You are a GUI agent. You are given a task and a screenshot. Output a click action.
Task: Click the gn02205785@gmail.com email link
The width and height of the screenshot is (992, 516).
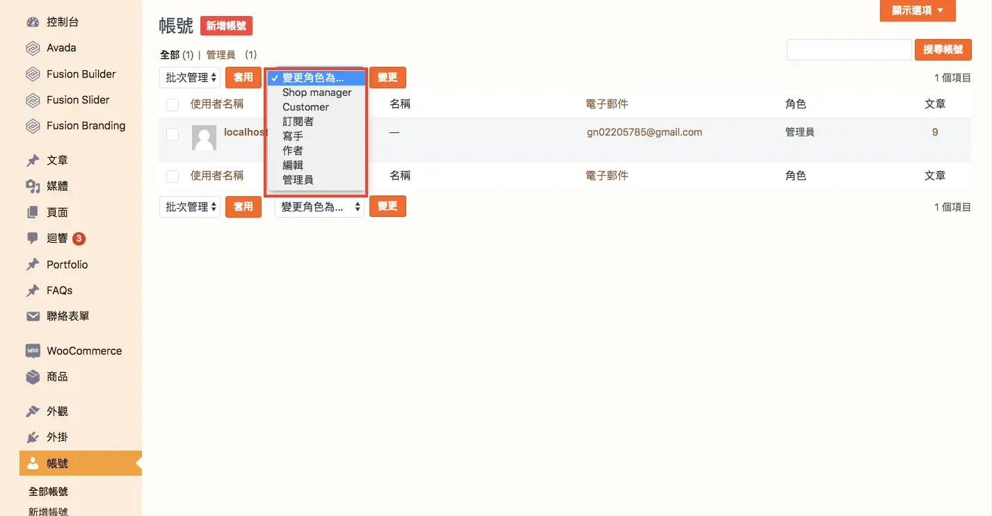pyautogui.click(x=644, y=132)
